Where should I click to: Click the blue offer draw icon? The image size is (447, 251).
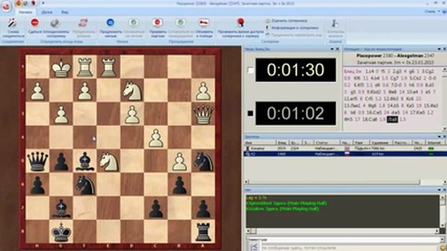[110, 22]
